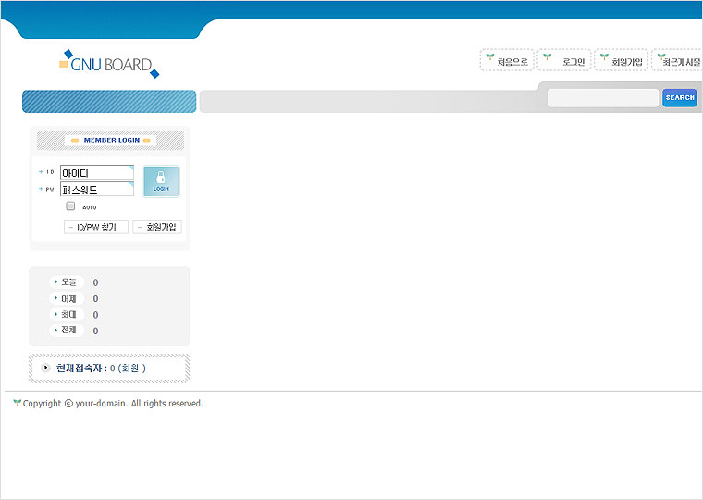Screen dimensions: 703x500
Task: Click the 오늘 visitor count label
Action: tap(68, 282)
